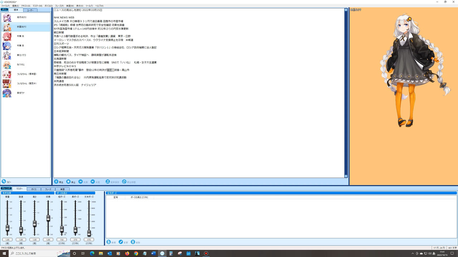Click the 短ポーズ value field showing 150
The height and width of the screenshot is (257, 458).
click(62, 239)
